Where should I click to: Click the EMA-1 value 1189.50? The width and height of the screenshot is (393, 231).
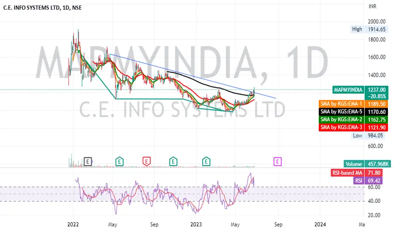click(x=377, y=104)
